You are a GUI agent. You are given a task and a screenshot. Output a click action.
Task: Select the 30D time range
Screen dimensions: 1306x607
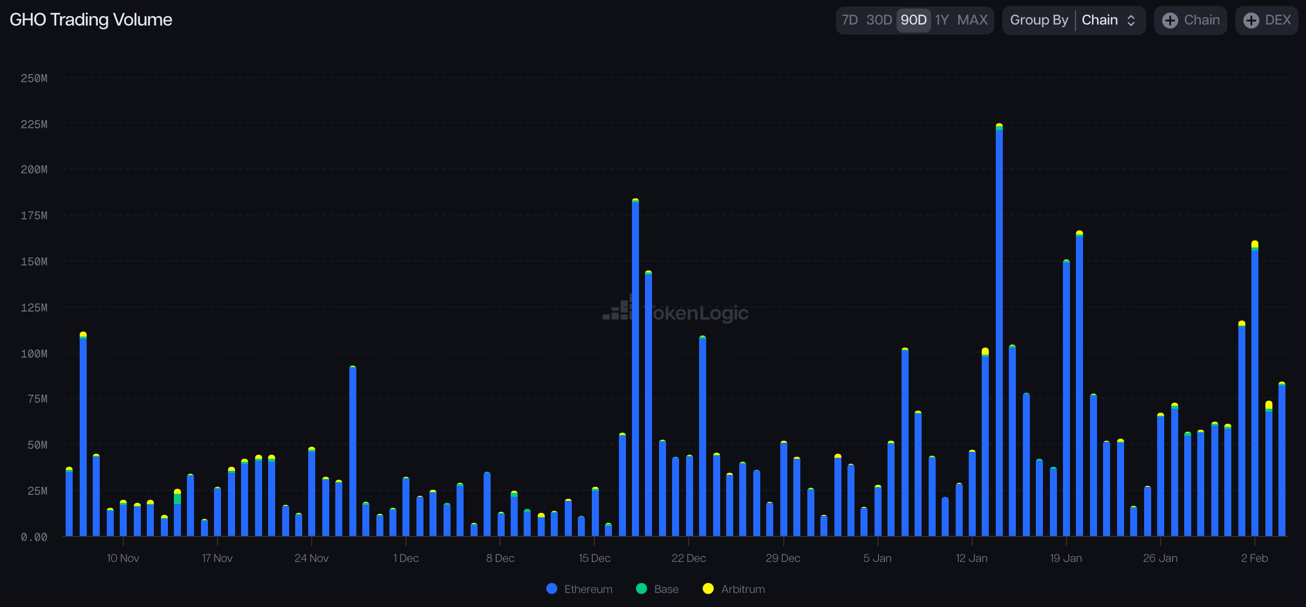[879, 20]
